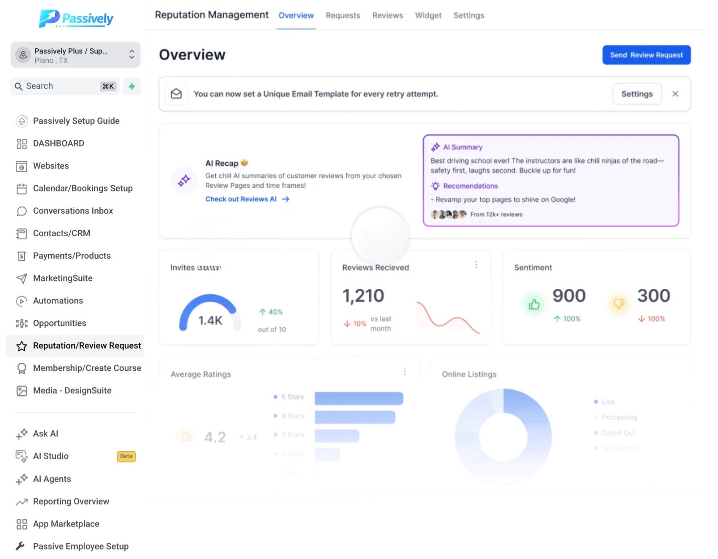Viewport: 718px width, 559px height.
Task: Click the Calendar/Bookings Setup icon
Action: pos(22,189)
